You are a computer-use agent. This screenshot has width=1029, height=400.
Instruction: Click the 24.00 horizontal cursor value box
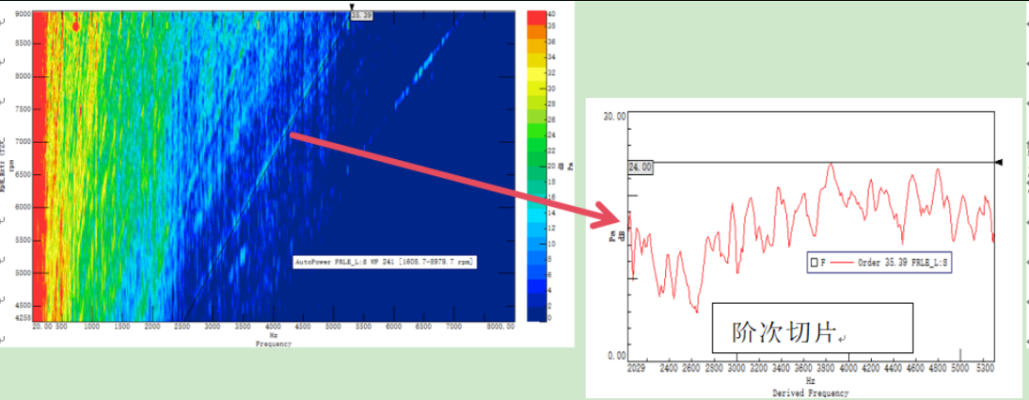[x=640, y=168]
